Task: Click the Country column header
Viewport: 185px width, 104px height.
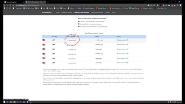Action: [x=55, y=37]
